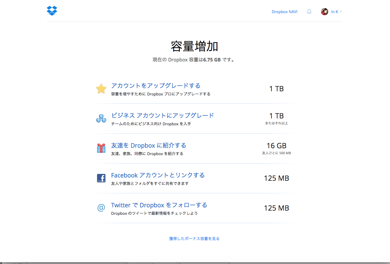
Task: Open ビジネス アカウントにアップグレード link
Action: (162, 115)
